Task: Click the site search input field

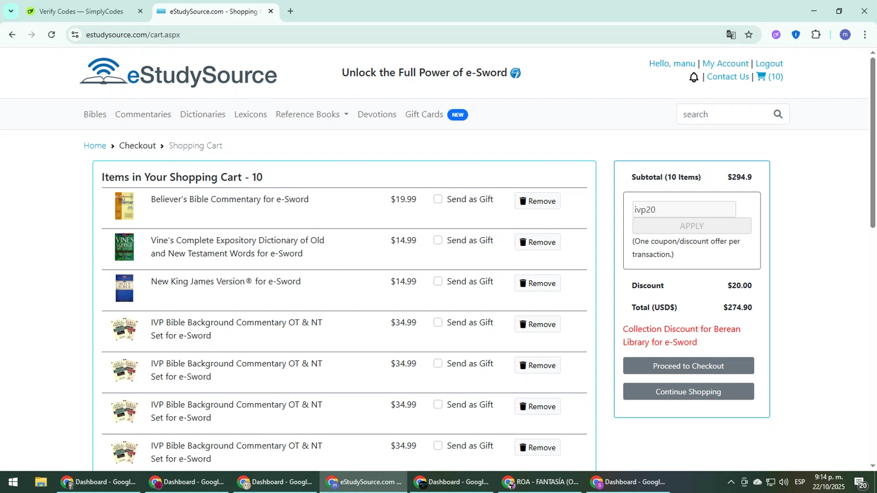Action: point(723,114)
